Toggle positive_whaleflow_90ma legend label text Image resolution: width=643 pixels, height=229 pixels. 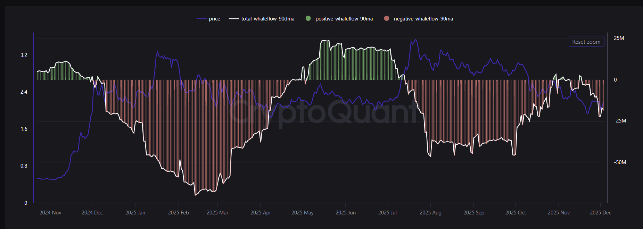point(344,19)
